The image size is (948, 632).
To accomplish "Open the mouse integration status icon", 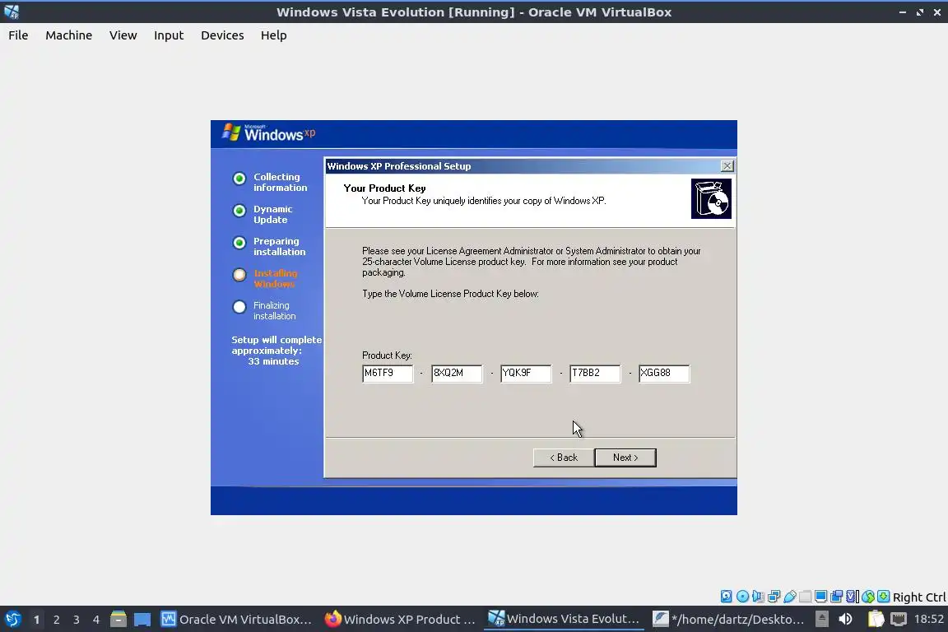I will pyautogui.click(x=868, y=597).
